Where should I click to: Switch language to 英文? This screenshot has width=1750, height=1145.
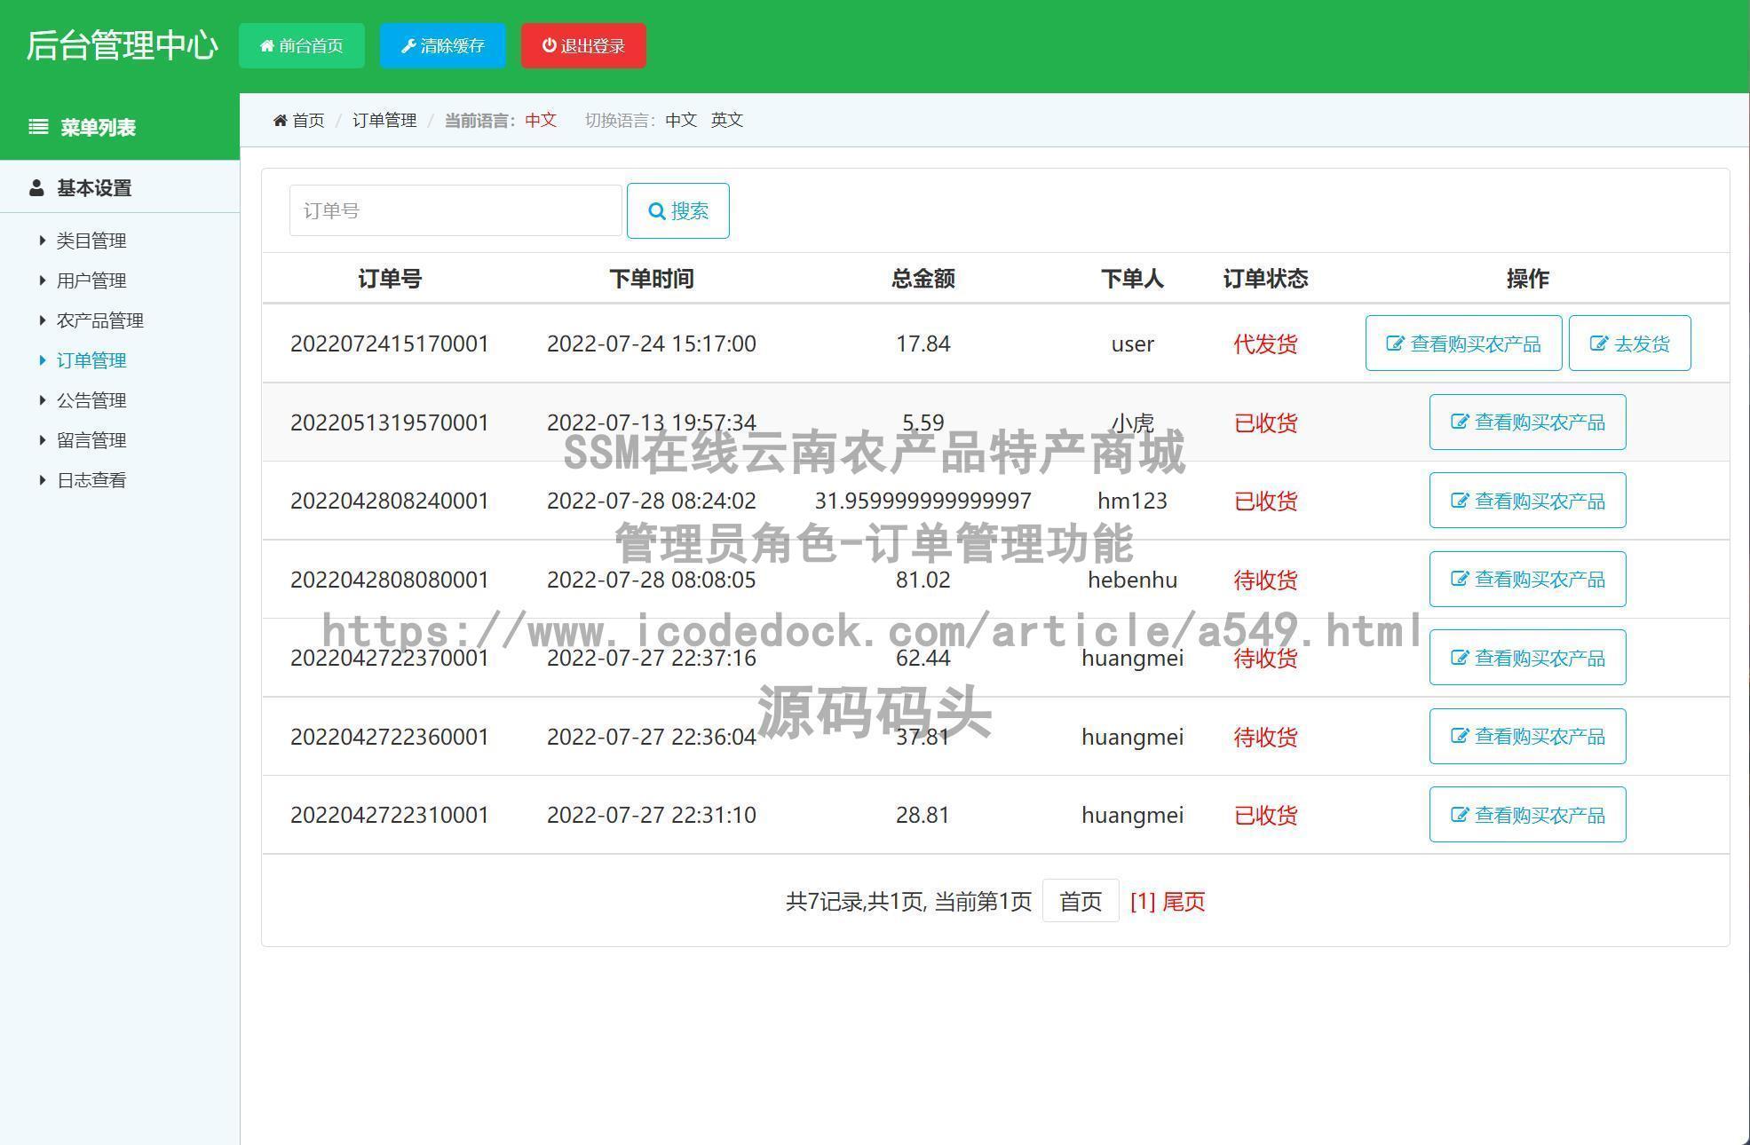click(727, 120)
